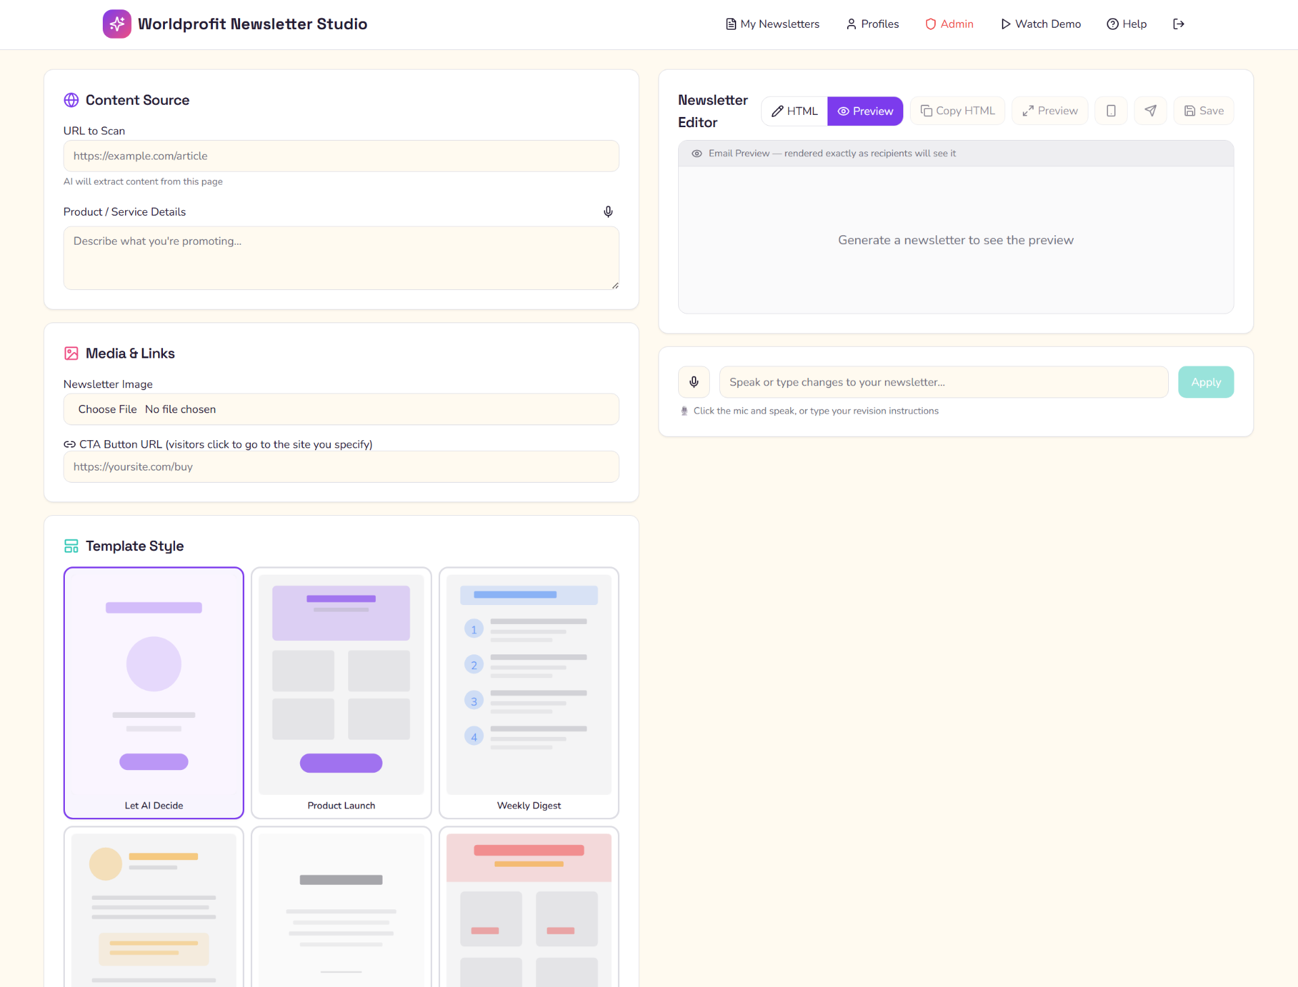Click the eye icon in Email Preview bar

coord(697,153)
